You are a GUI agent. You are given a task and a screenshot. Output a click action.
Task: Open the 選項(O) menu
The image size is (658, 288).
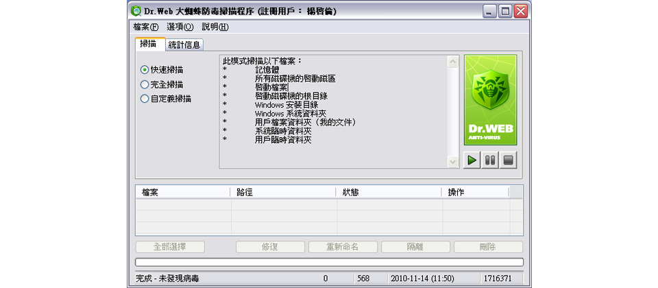click(x=180, y=27)
